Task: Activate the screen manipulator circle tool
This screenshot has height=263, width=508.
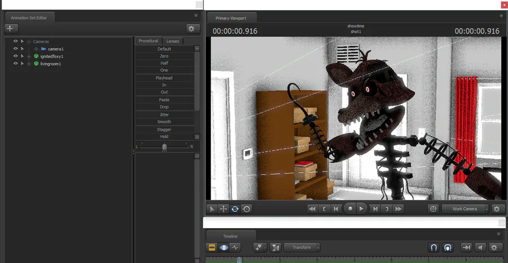Action: (247, 209)
